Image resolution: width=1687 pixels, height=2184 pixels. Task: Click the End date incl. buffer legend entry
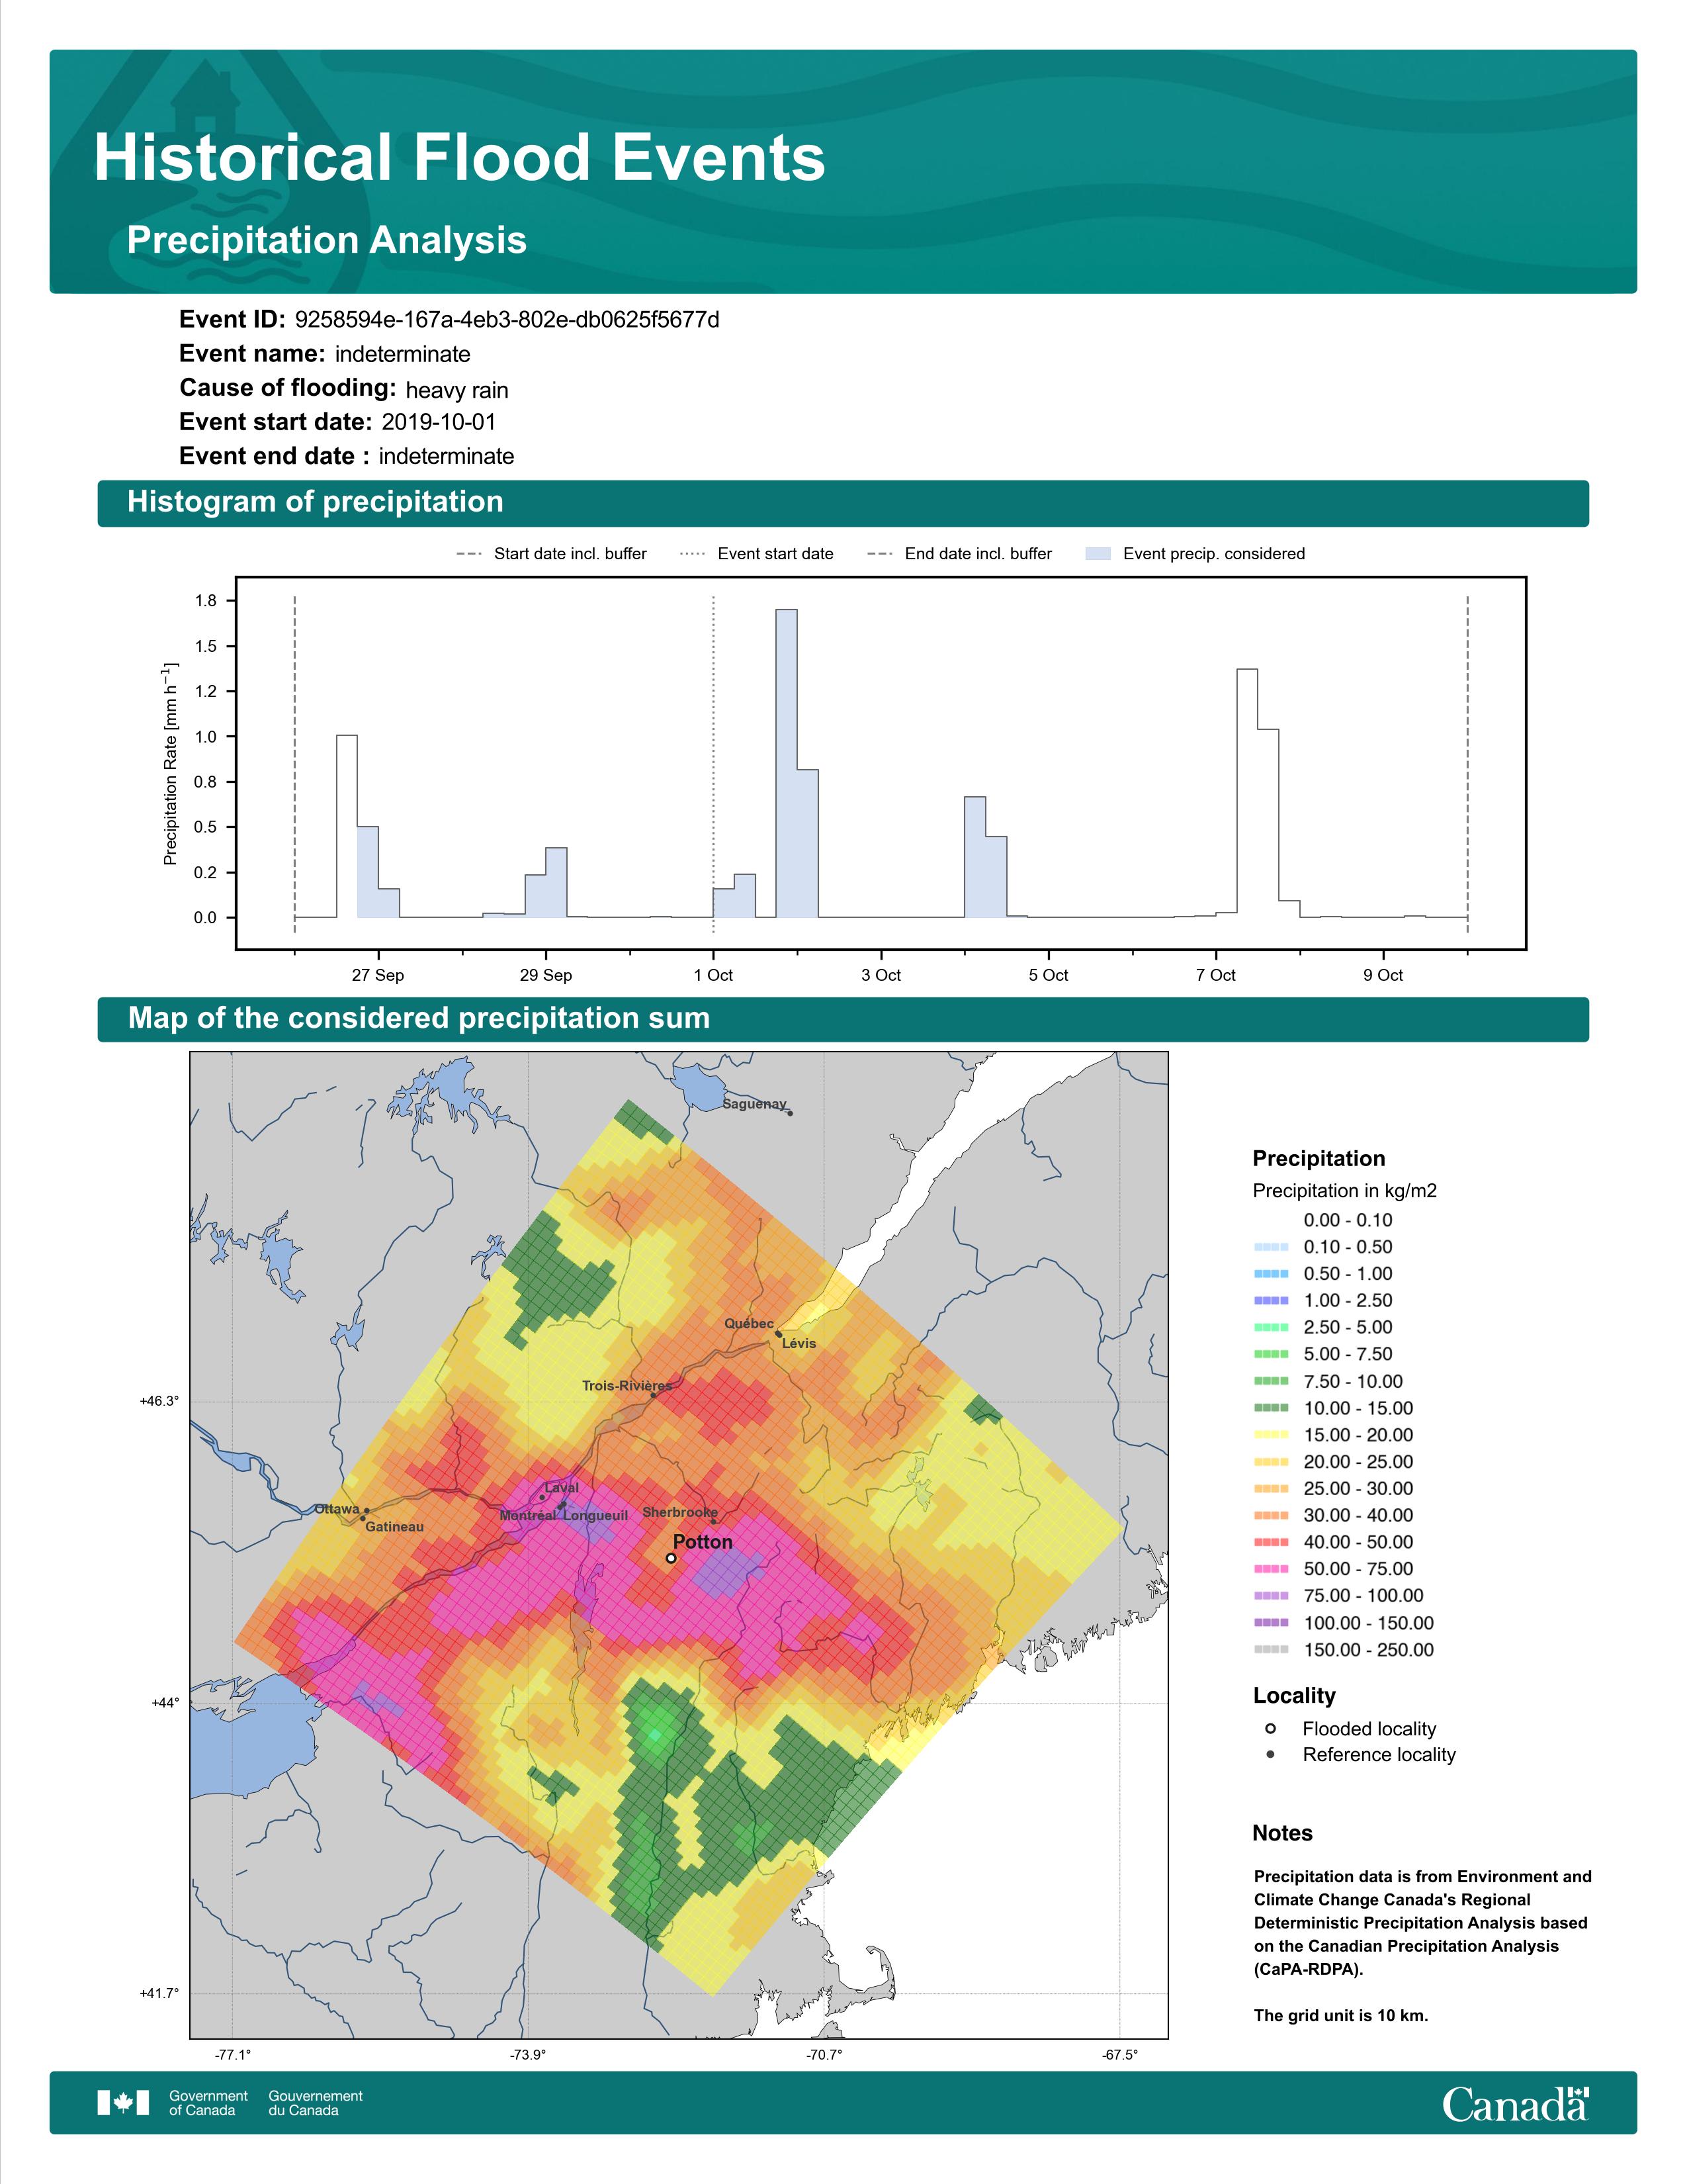[x=959, y=554]
